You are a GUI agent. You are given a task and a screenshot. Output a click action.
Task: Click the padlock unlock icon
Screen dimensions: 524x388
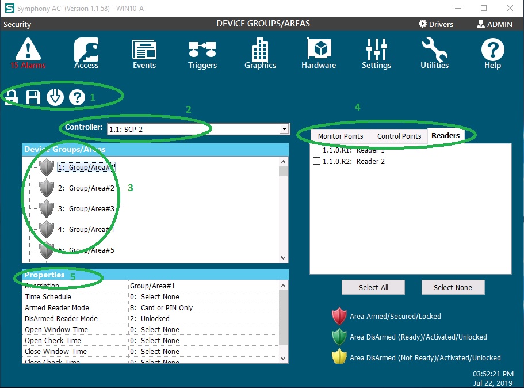point(12,98)
